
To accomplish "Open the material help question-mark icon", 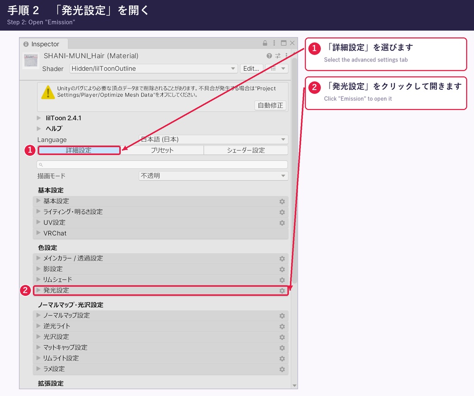I will [269, 56].
